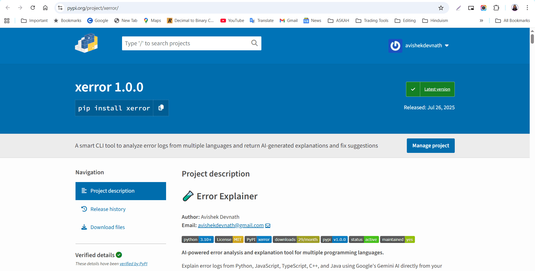Bookmark this page with the star icon

click(441, 8)
